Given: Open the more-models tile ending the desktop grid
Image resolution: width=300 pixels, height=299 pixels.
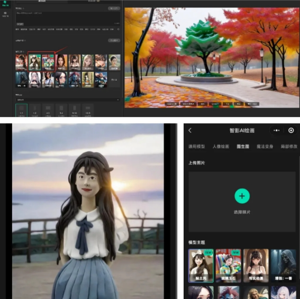Looking at the screenshot, I should pyautogui.click(x=114, y=79).
